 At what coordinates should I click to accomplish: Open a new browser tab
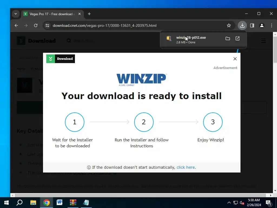point(89,14)
